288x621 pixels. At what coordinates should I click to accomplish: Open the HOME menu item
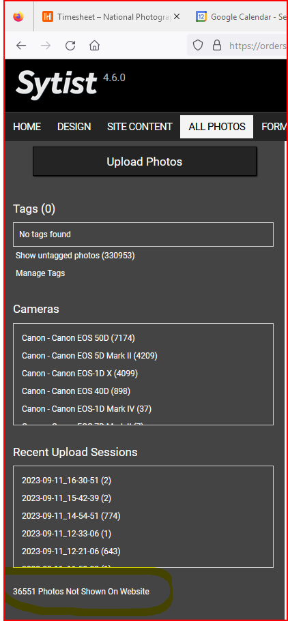27,127
